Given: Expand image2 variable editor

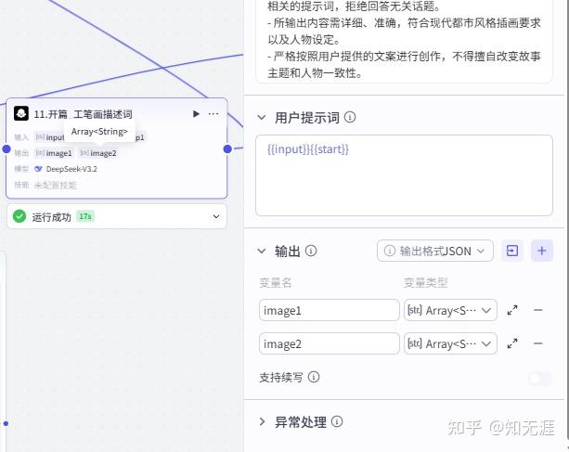Looking at the screenshot, I should [512, 343].
